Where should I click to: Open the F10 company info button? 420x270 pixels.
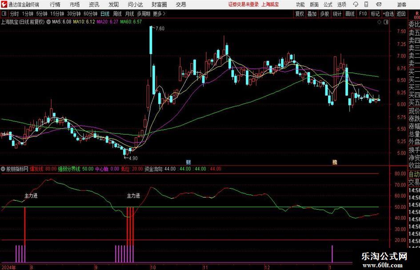tap(363, 14)
